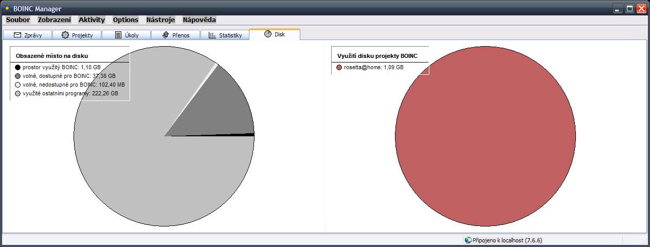Click the transfer icon on Přenos tab
This screenshot has width=650, height=247.
click(x=166, y=35)
